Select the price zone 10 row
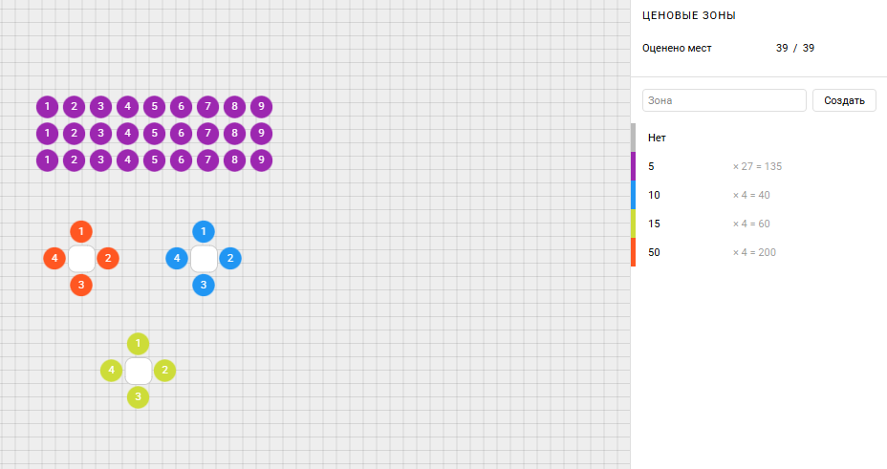Image resolution: width=887 pixels, height=469 pixels. [759, 195]
